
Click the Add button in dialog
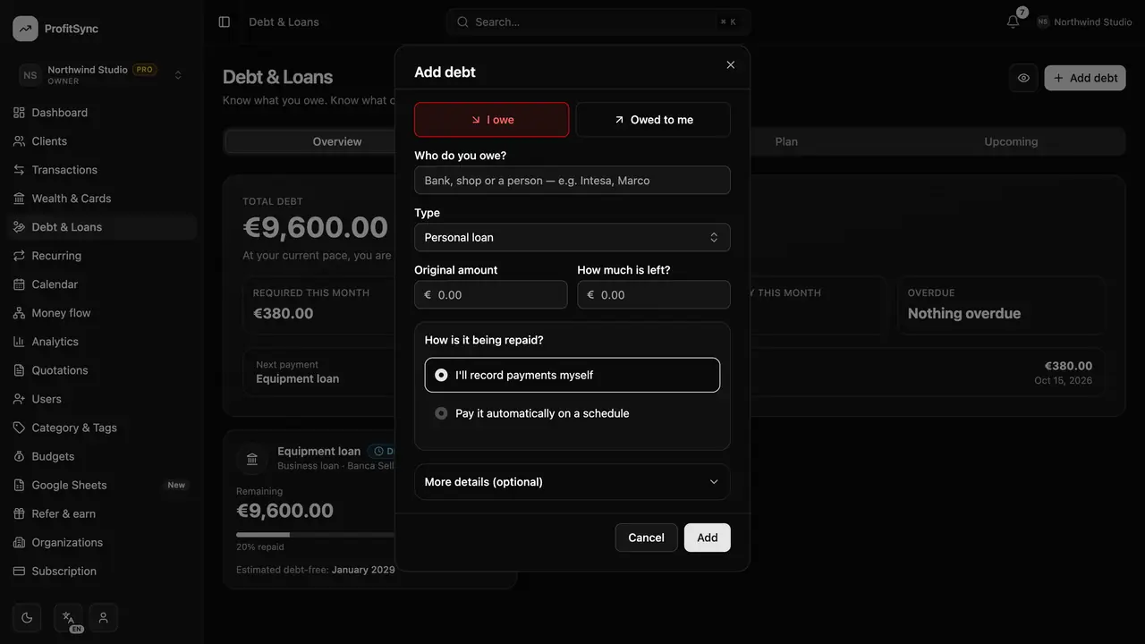point(708,538)
